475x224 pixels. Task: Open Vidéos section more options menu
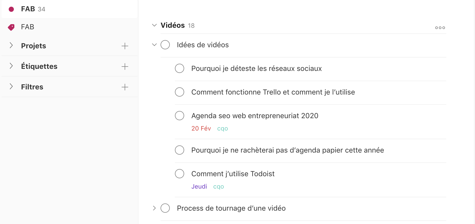pos(440,28)
